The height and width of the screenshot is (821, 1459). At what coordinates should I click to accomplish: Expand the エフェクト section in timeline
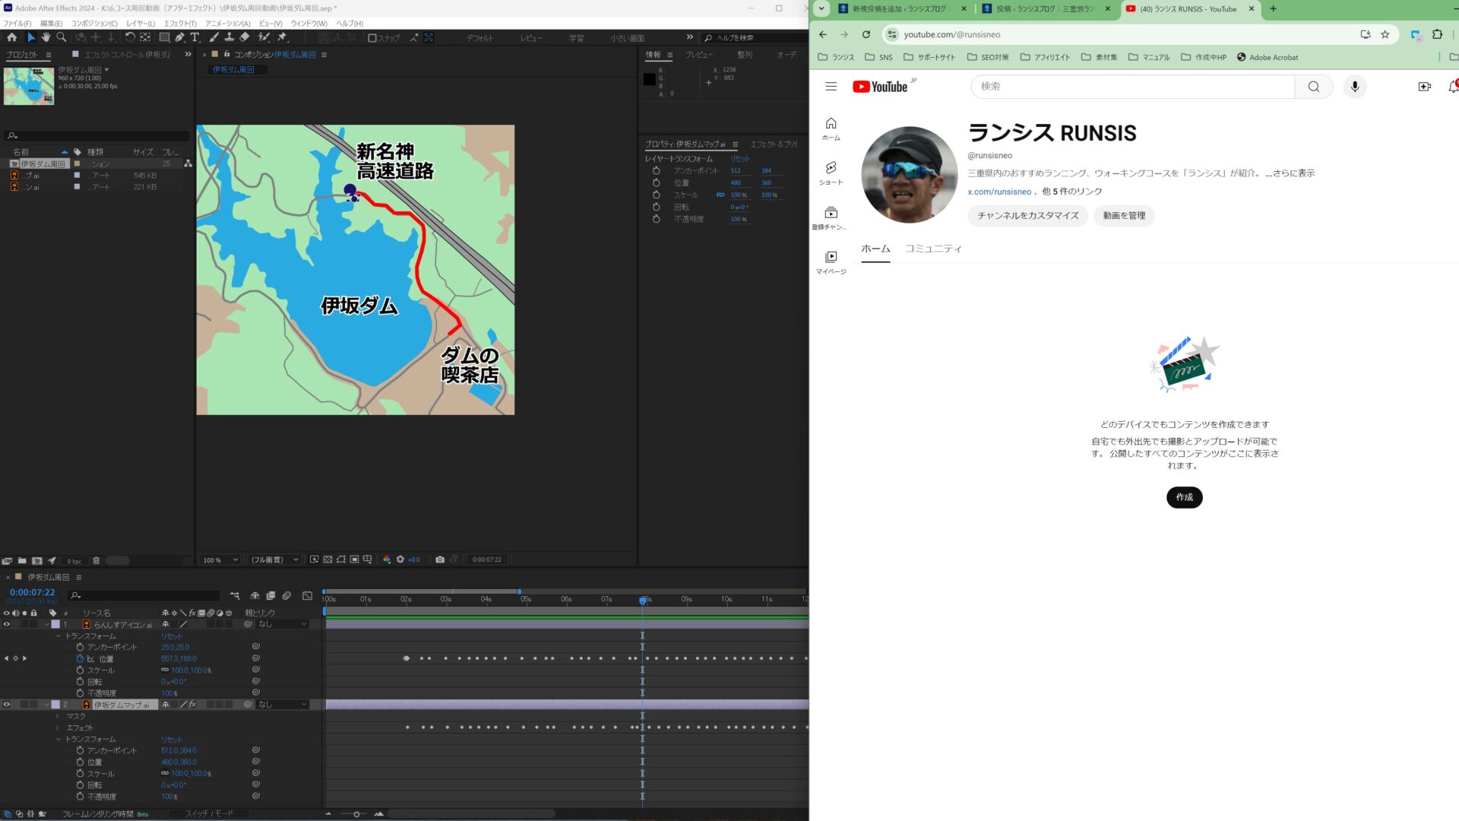(57, 727)
